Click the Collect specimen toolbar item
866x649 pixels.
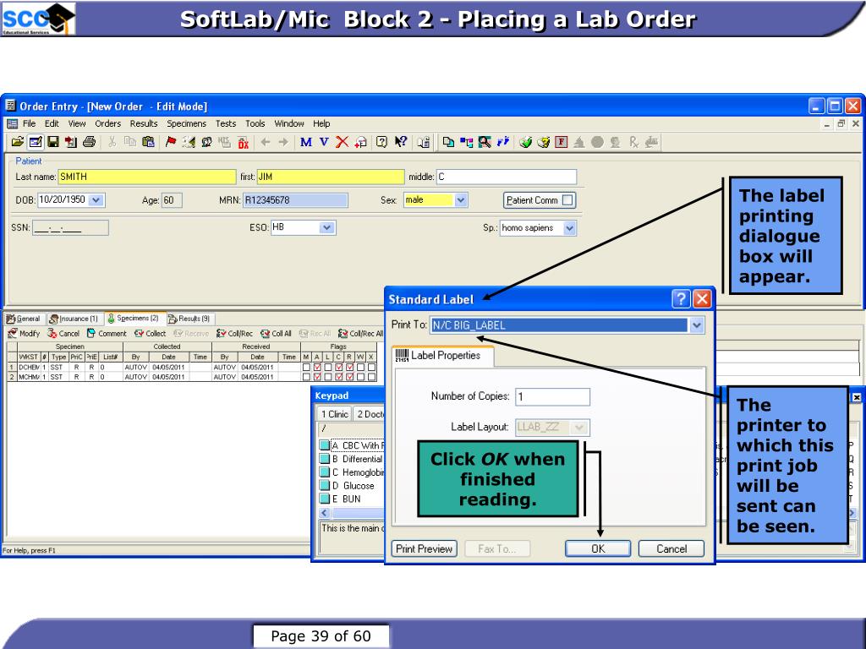point(151,333)
